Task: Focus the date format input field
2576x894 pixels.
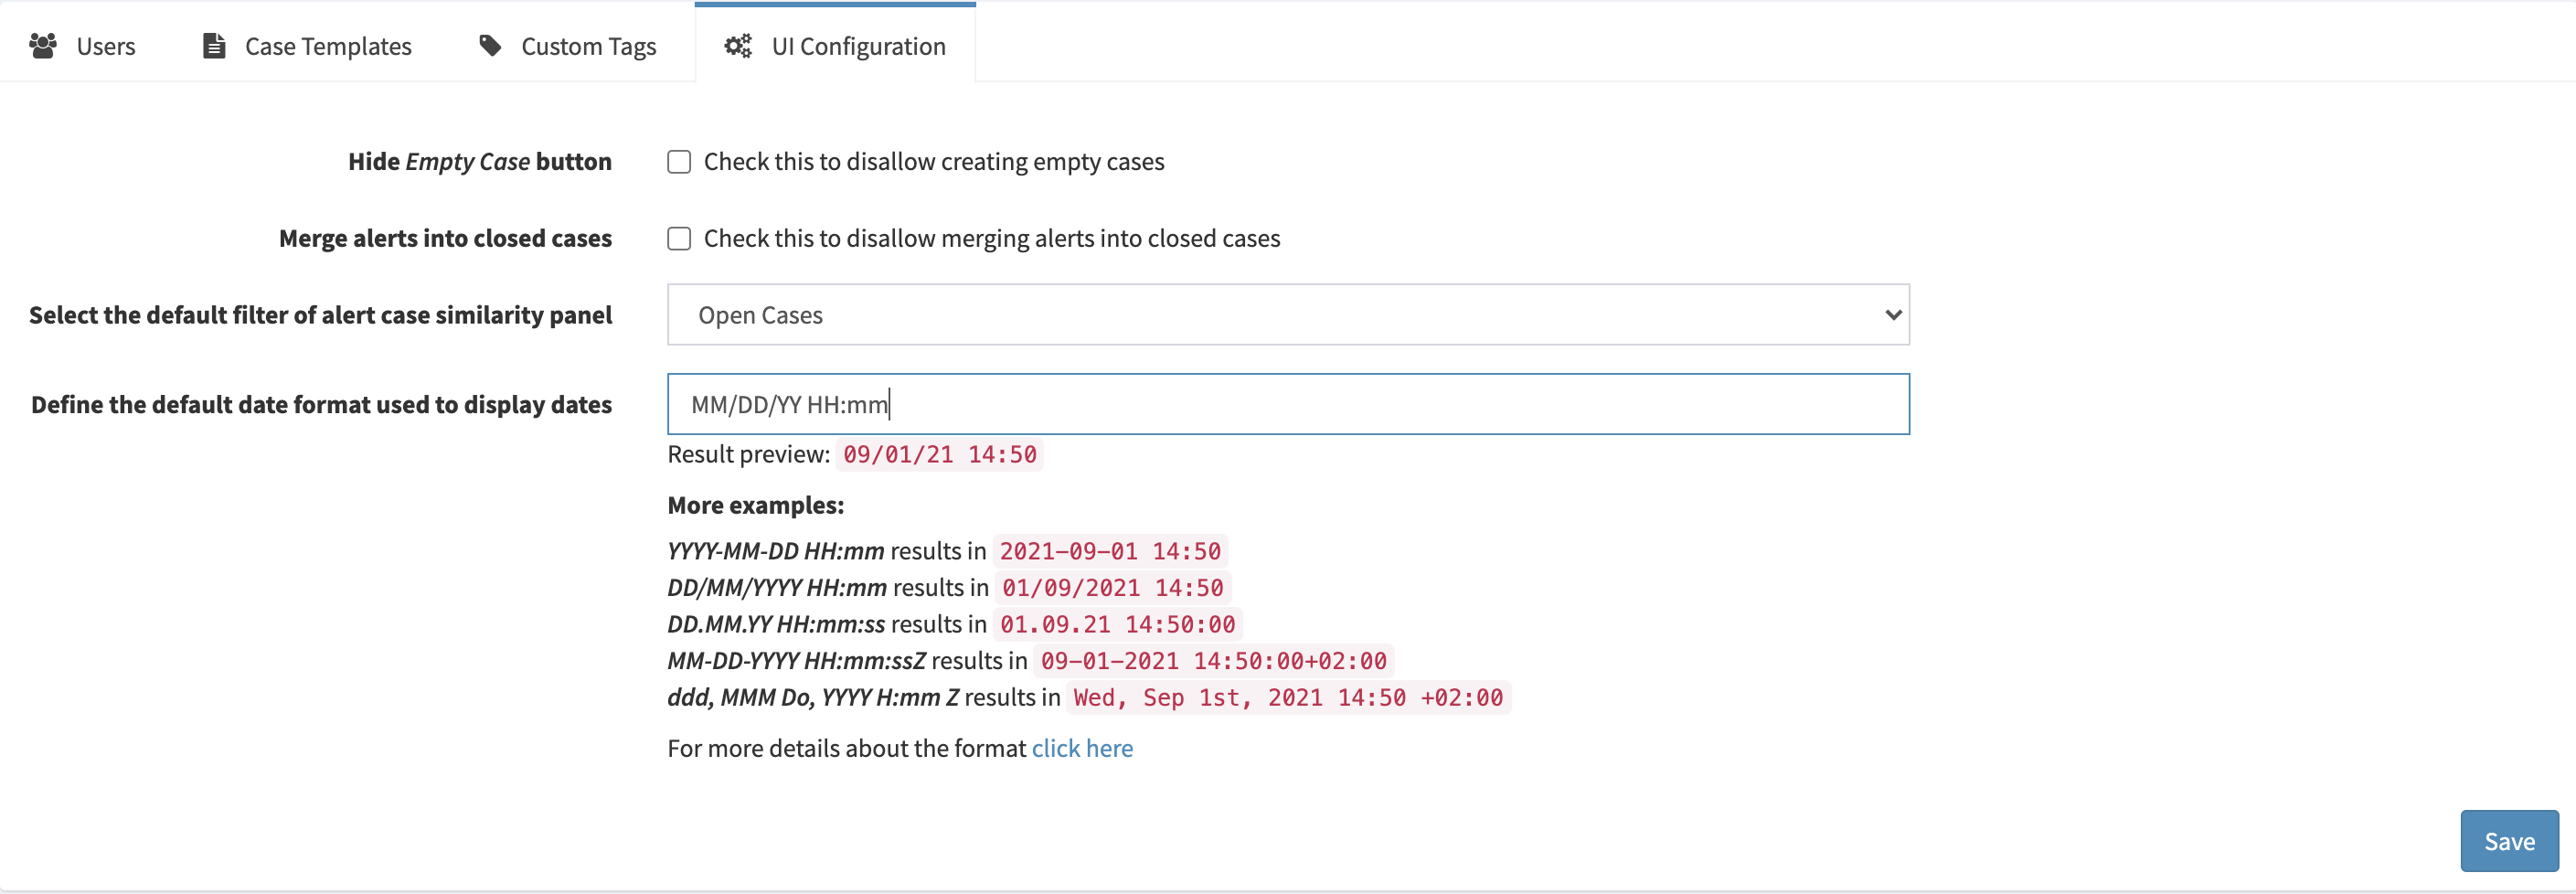Action: pyautogui.click(x=1288, y=404)
